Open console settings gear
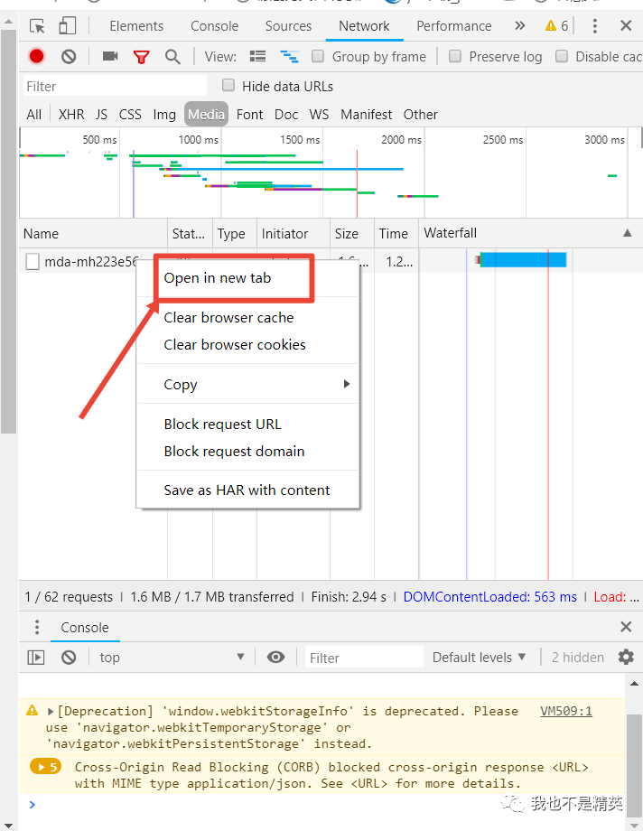Viewport: 643px width, 831px height. [x=626, y=658]
